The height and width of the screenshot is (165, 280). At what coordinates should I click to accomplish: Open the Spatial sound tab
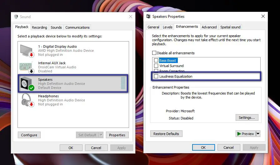(x=230, y=27)
